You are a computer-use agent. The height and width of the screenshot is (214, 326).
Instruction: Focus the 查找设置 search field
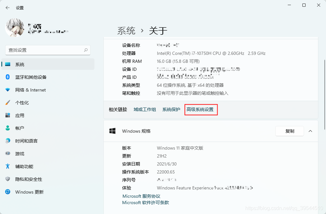48,50
